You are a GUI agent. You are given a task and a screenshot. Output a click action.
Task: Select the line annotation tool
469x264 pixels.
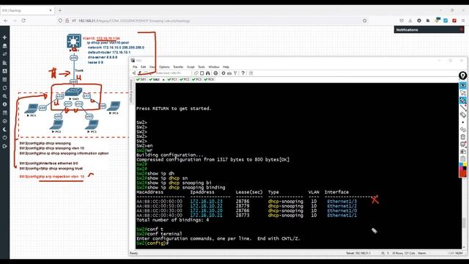click(x=462, y=108)
